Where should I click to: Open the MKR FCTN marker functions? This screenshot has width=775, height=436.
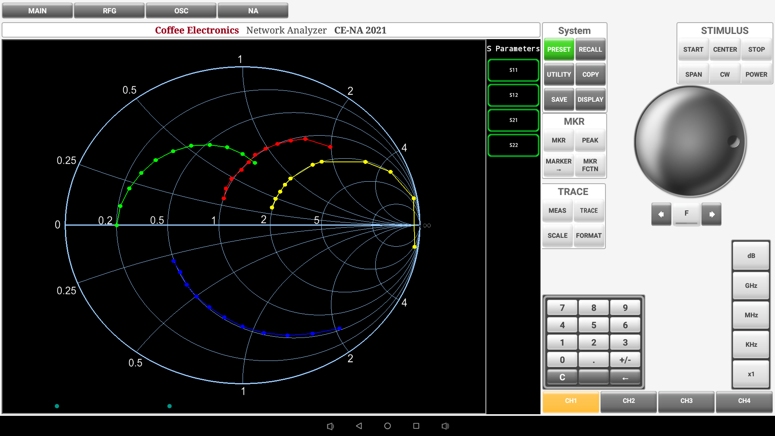point(590,165)
